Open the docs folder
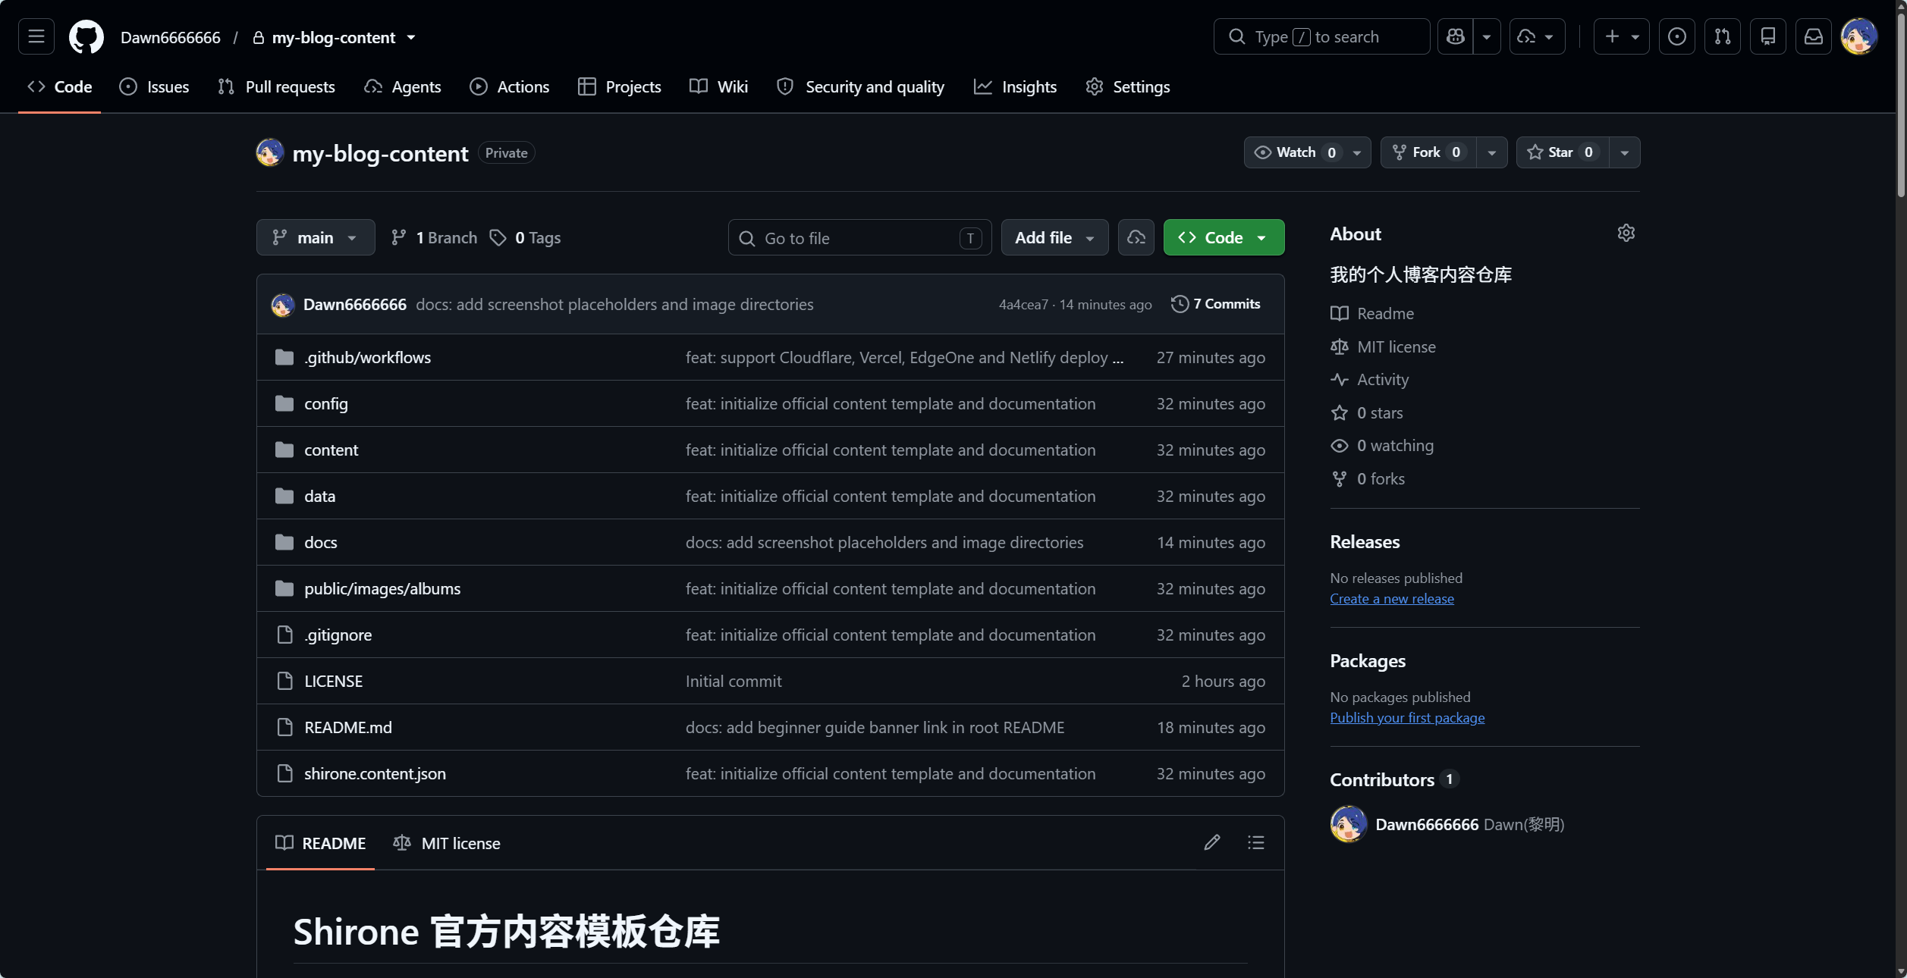This screenshot has height=978, width=1907. click(x=320, y=542)
